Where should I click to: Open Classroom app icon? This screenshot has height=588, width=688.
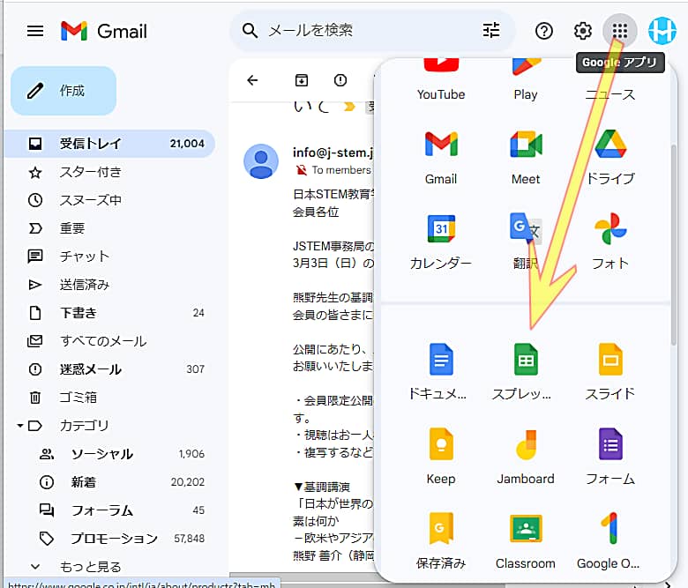[x=526, y=529]
